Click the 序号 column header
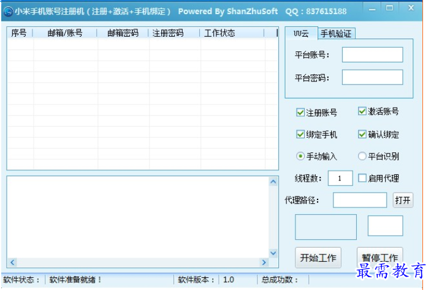 click(x=19, y=33)
